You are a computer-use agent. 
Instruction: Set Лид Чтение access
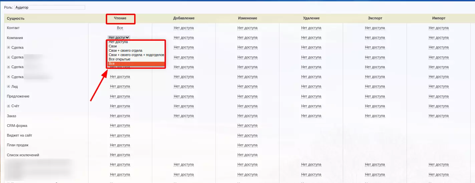click(120, 86)
